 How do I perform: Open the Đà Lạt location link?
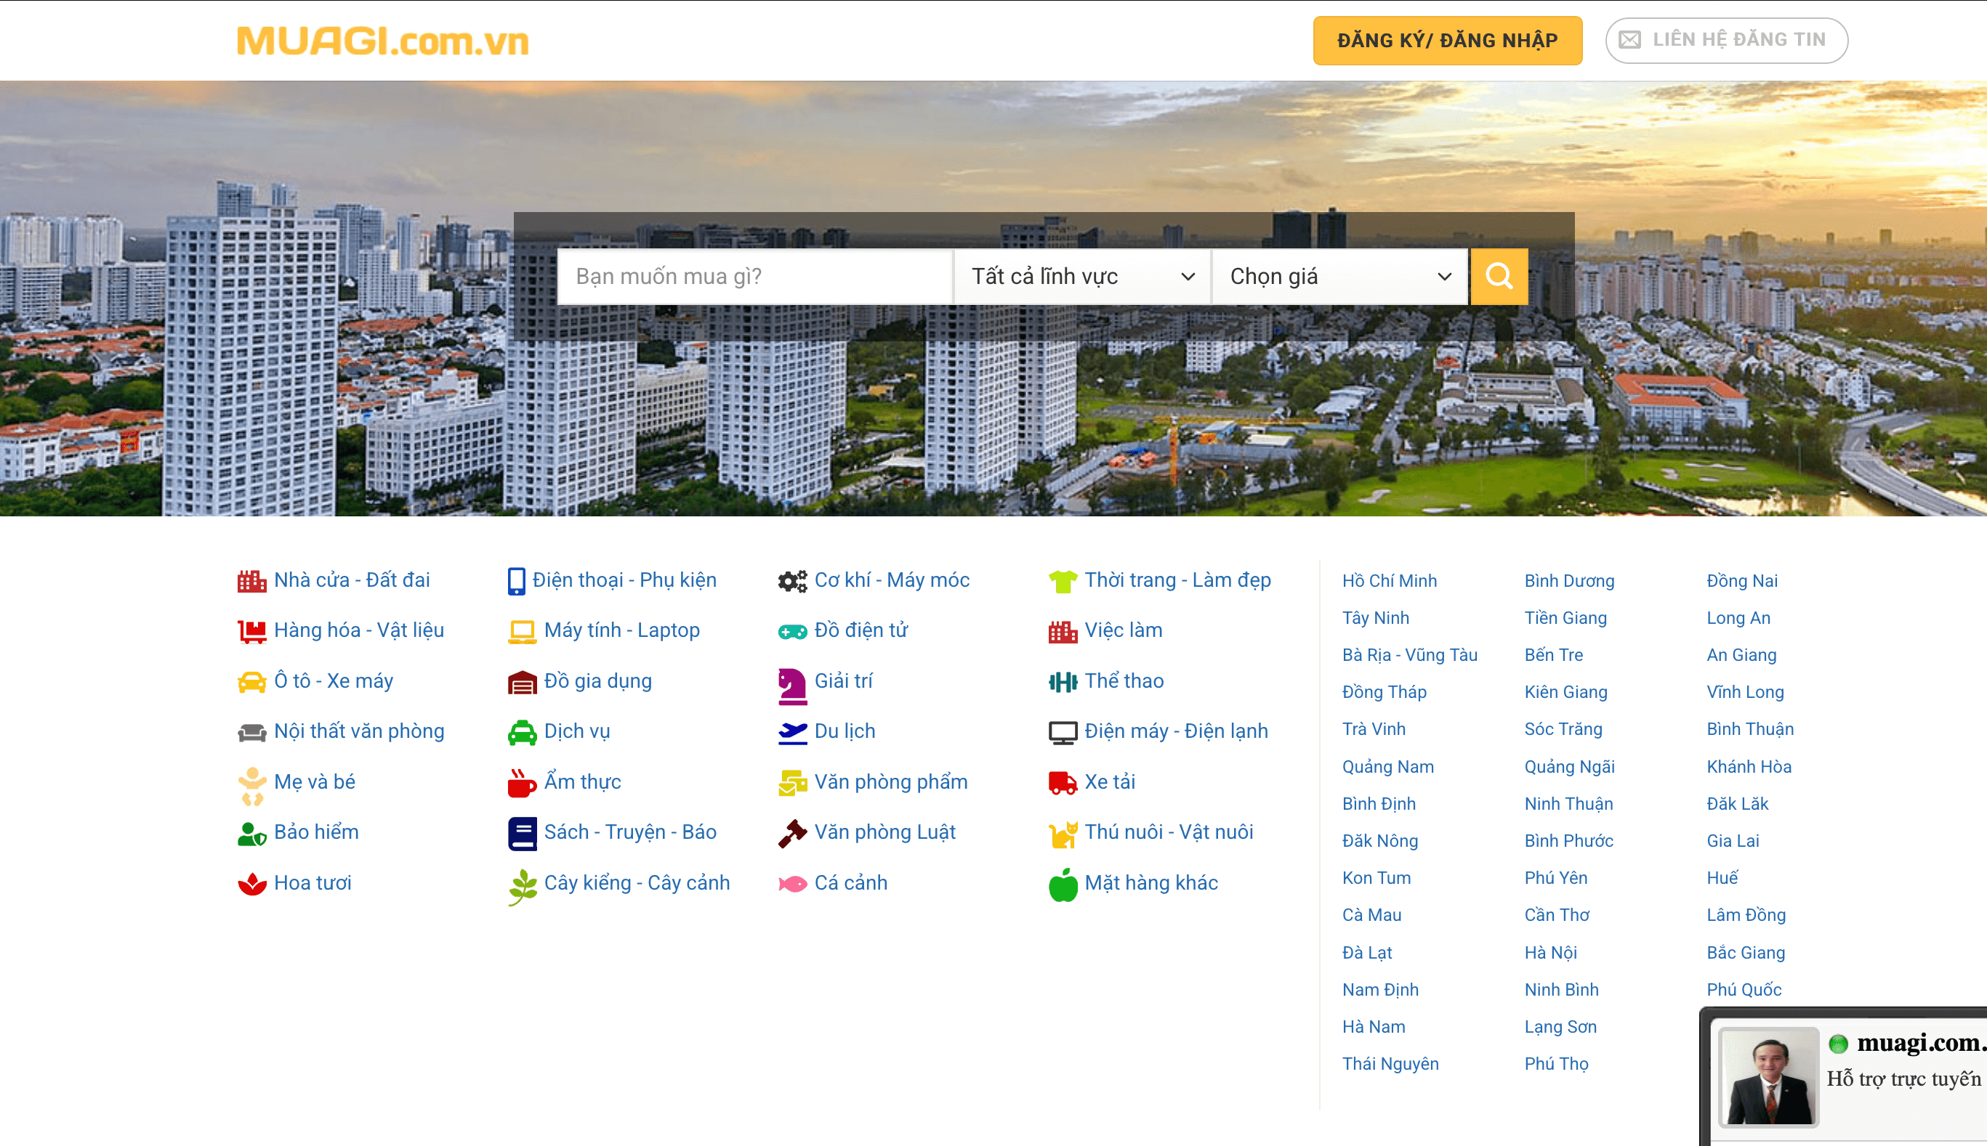pyautogui.click(x=1366, y=952)
